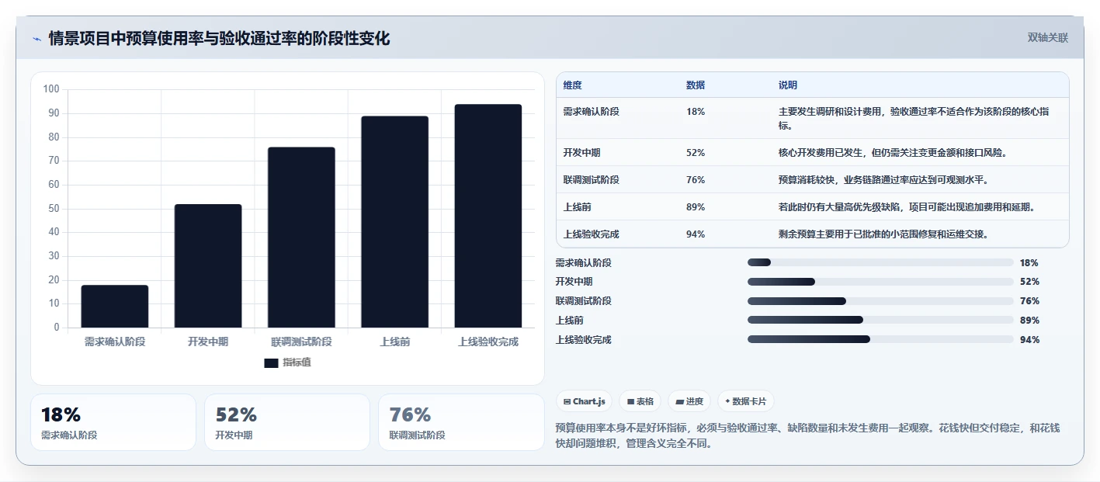Click the 说明 column header
The image size is (1100, 482).
tap(788, 85)
